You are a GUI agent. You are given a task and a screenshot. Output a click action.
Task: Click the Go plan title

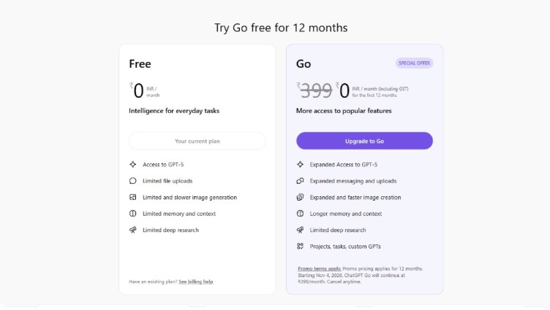[304, 64]
